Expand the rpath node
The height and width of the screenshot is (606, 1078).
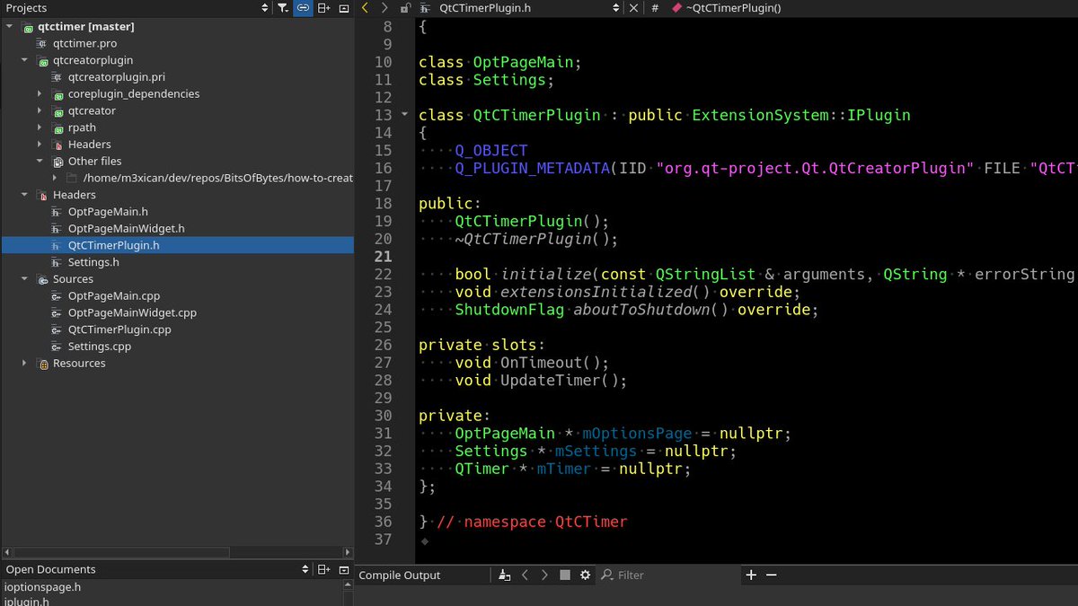click(x=40, y=127)
